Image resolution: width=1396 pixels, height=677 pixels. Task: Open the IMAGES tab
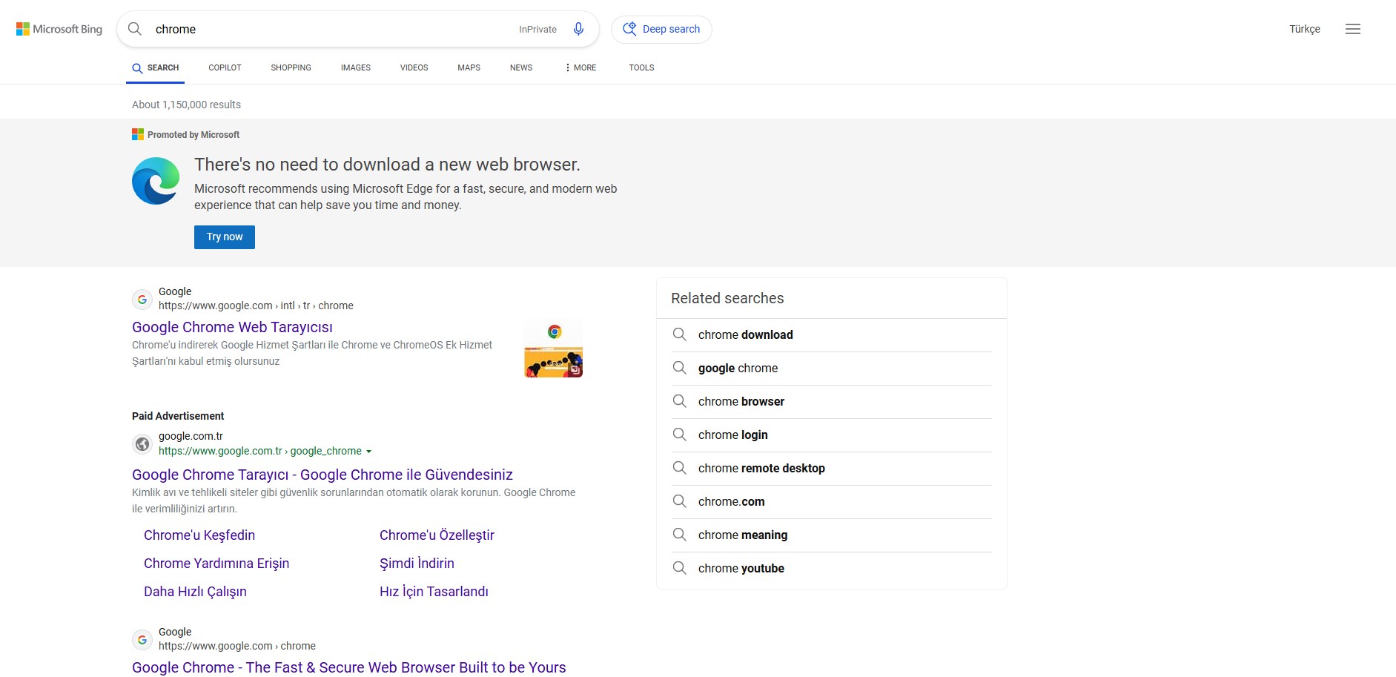click(356, 67)
